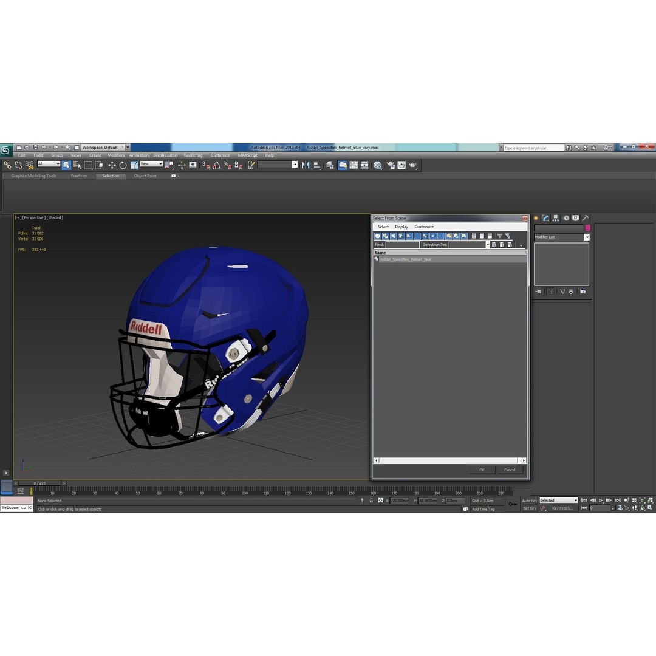Open the reference coordinate 'View' dropdown

coord(151,164)
